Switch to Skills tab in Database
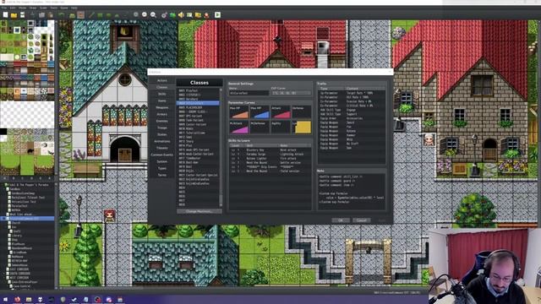Image resolution: width=541 pixels, height=304 pixels. pos(161,94)
